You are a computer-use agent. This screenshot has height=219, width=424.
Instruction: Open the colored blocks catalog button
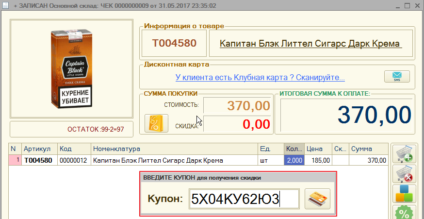coord(404,194)
